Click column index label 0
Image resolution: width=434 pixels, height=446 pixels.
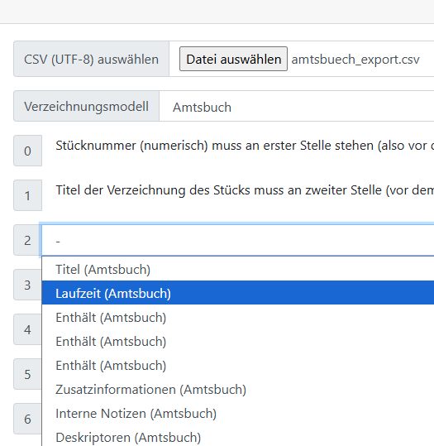[x=27, y=151]
